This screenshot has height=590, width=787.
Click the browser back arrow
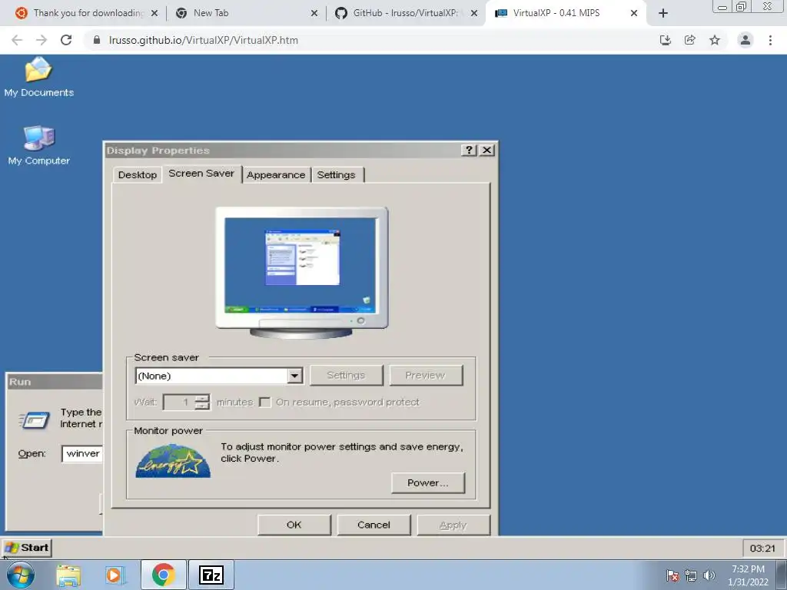(17, 40)
